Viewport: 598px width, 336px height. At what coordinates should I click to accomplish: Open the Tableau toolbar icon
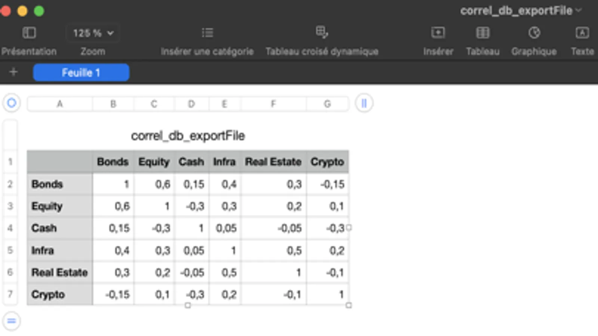click(482, 33)
